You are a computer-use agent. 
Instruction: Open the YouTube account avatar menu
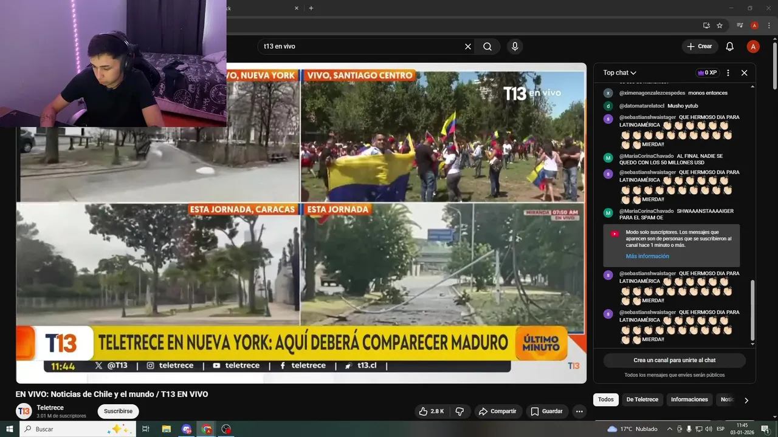[753, 47]
